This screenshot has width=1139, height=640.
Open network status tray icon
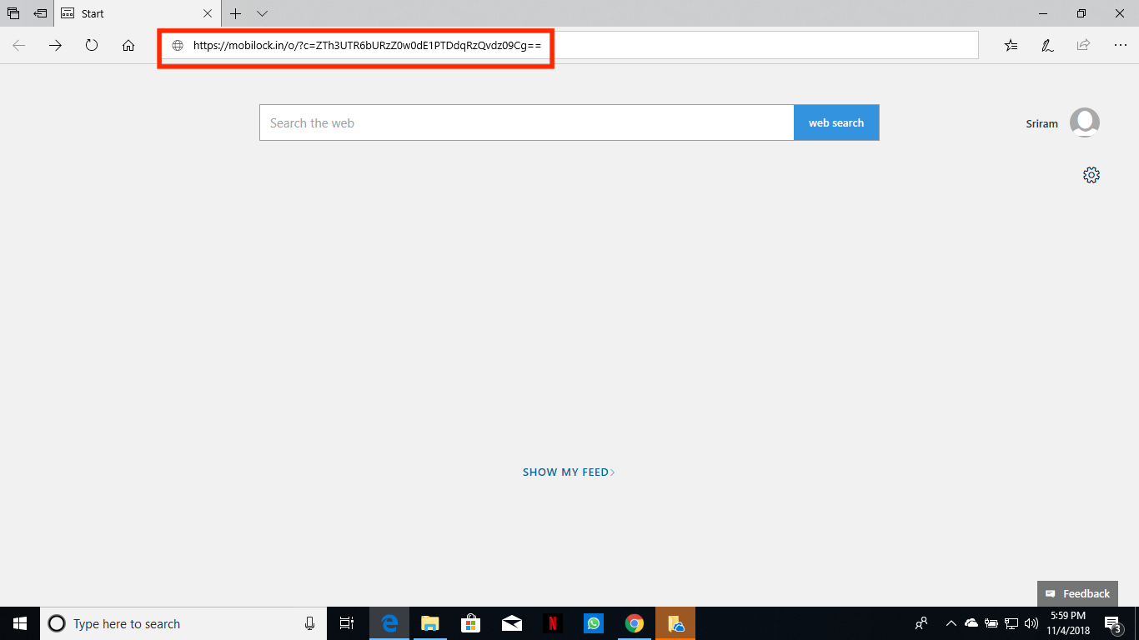[x=1011, y=622]
